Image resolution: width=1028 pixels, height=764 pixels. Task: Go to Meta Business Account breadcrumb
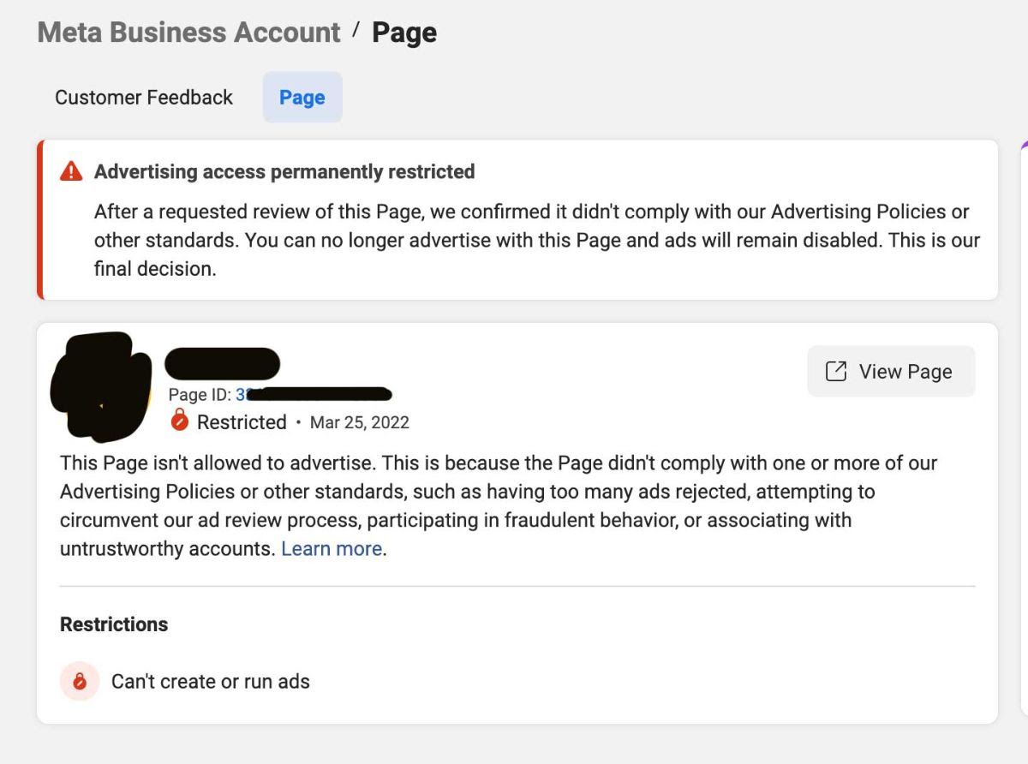click(x=189, y=33)
